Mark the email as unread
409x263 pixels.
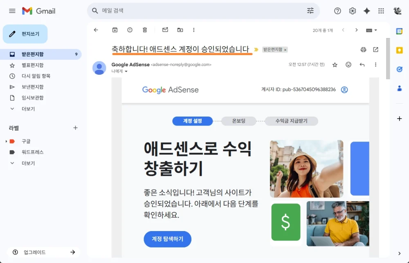tap(165, 30)
